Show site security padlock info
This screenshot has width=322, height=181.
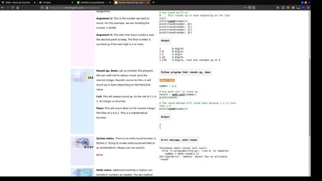click(47, 8)
